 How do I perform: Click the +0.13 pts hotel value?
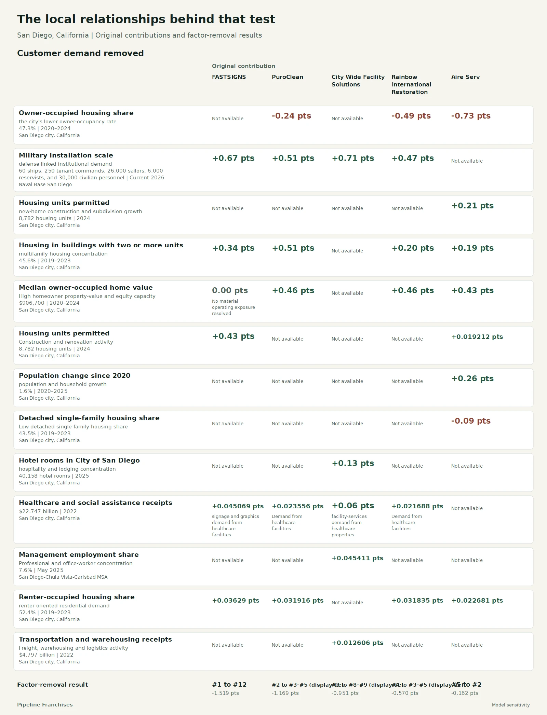[353, 463]
